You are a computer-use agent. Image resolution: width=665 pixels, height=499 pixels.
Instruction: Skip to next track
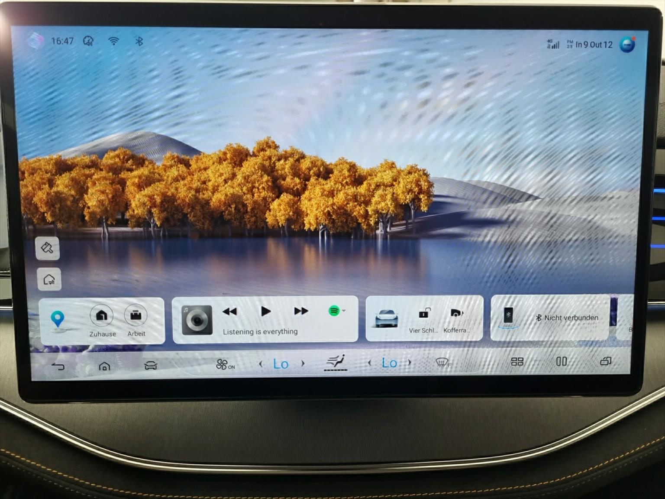coord(301,311)
